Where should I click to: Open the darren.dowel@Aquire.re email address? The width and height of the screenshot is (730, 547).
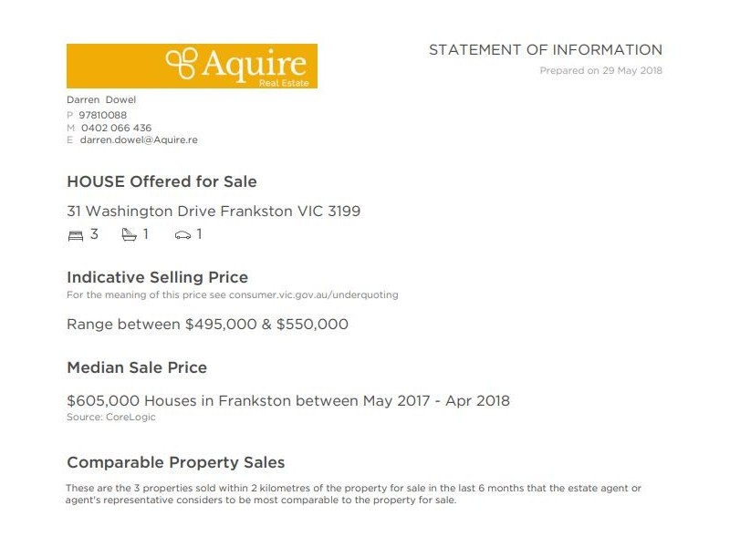click(139, 140)
